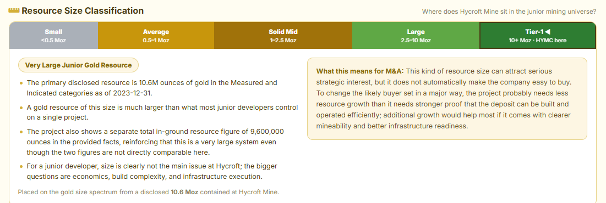Click the ruler icon beside Resource Size Classification
This screenshot has width=606, height=203.
(14, 11)
